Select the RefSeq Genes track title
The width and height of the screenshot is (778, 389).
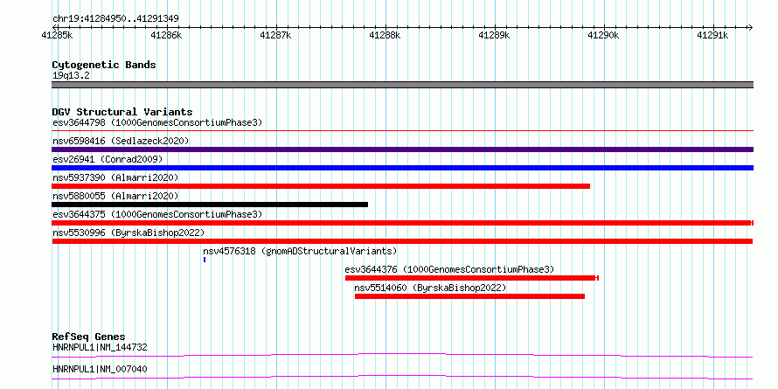(x=89, y=337)
